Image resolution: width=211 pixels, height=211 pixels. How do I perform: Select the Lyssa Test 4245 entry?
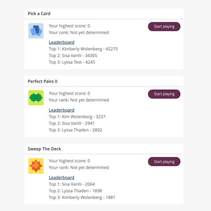click(72, 62)
